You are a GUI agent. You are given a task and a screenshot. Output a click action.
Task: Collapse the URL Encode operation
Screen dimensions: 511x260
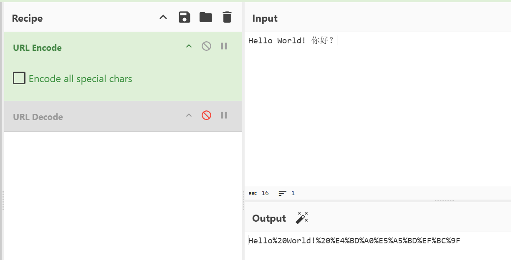coord(189,46)
